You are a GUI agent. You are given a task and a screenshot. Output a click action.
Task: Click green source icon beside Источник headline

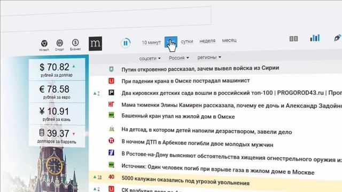point(111,165)
